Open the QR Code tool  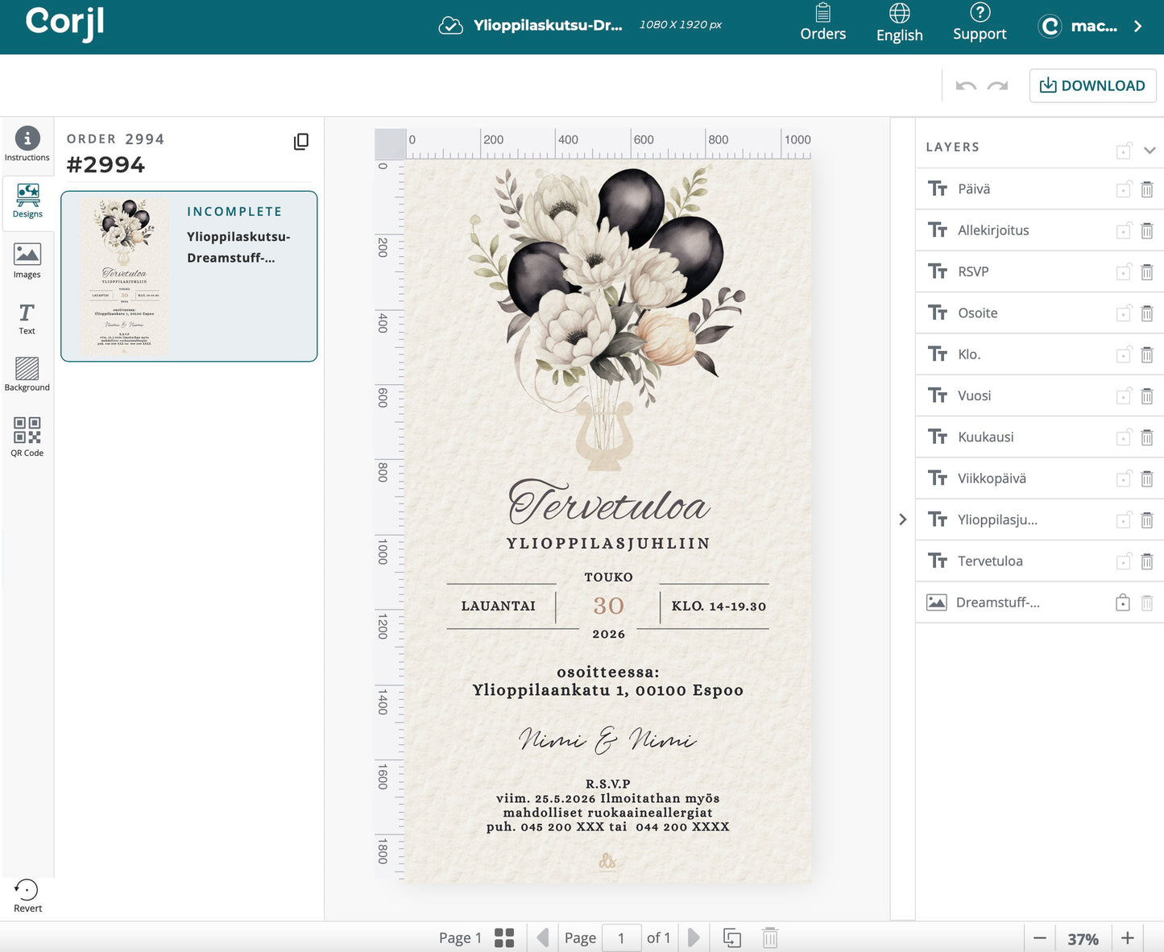pos(27,437)
